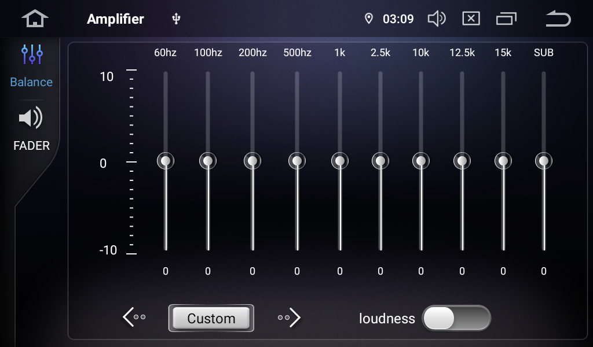Click the Amplifier title text
This screenshot has height=347, width=593.
click(x=115, y=19)
